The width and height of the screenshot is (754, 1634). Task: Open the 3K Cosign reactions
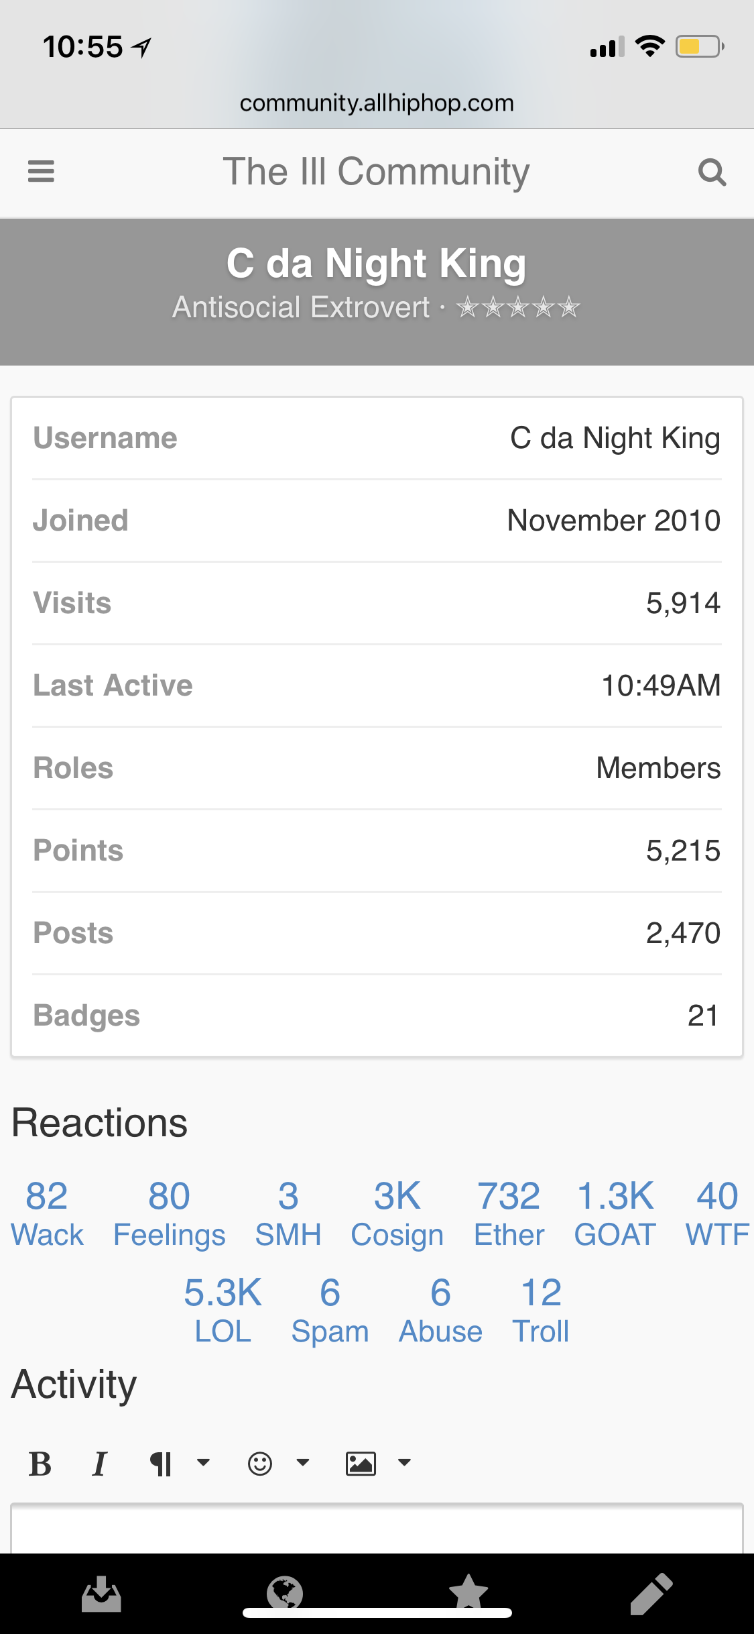(397, 1214)
